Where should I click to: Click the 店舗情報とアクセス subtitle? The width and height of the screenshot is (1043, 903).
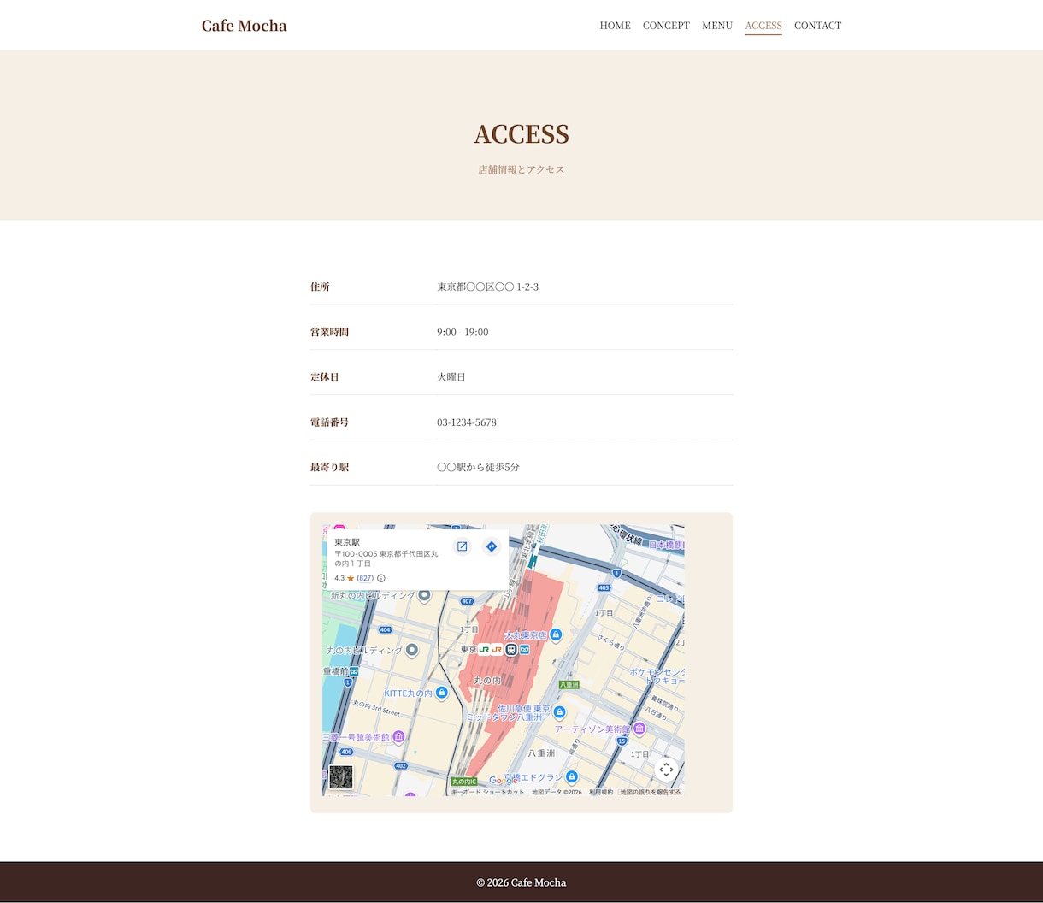click(521, 169)
